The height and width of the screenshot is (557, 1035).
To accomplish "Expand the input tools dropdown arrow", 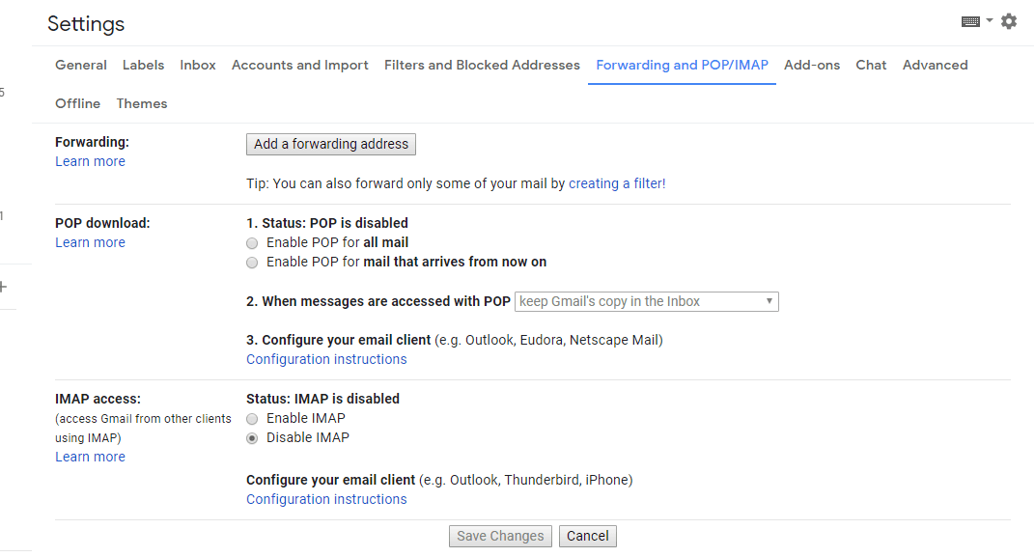I will pyautogui.click(x=990, y=20).
